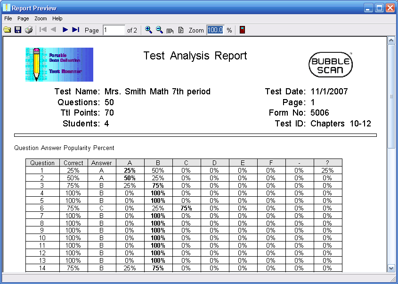Click the open folder icon in toolbar
The image size is (398, 284).
(x=7, y=30)
